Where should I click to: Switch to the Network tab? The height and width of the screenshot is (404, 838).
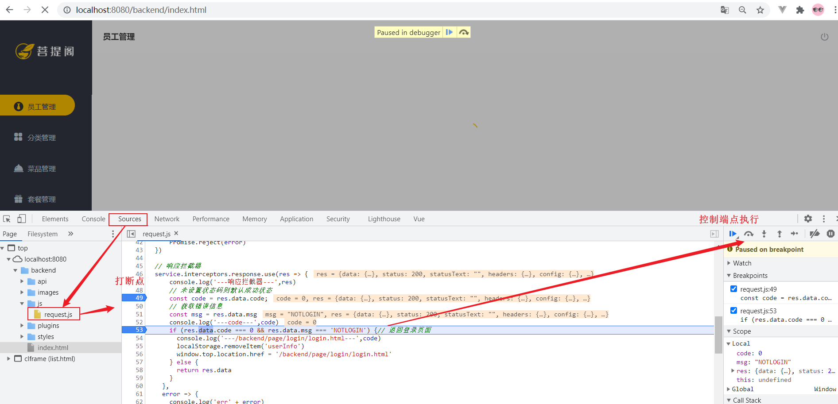coord(167,219)
